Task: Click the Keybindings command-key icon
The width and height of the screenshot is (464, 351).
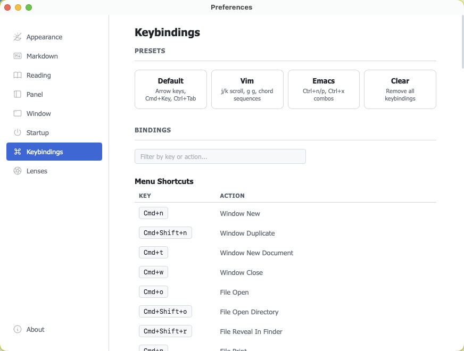Action: coord(18,152)
